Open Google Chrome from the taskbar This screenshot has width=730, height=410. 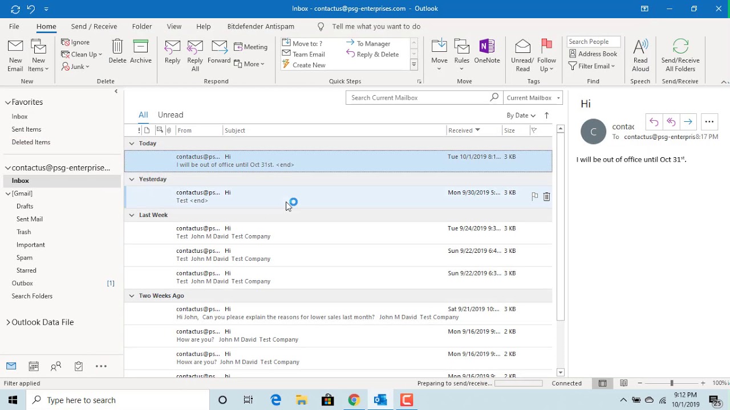(354, 400)
